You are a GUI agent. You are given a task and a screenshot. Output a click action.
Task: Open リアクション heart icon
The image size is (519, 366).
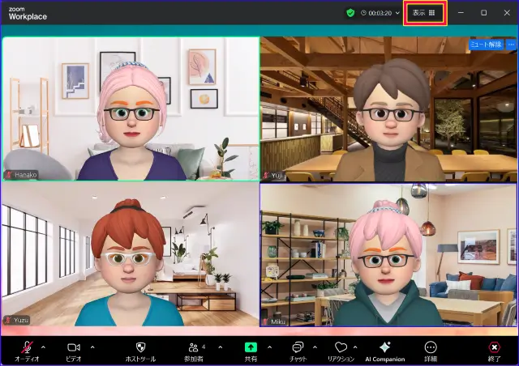tap(341, 347)
